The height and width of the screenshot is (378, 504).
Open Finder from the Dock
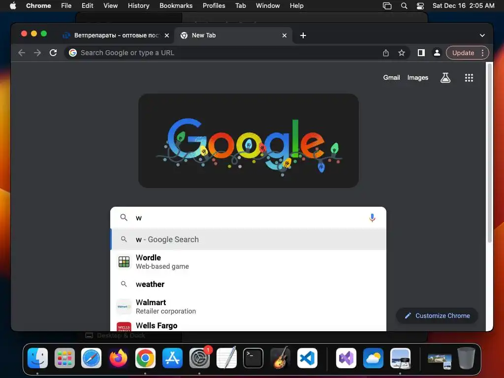tap(37, 358)
